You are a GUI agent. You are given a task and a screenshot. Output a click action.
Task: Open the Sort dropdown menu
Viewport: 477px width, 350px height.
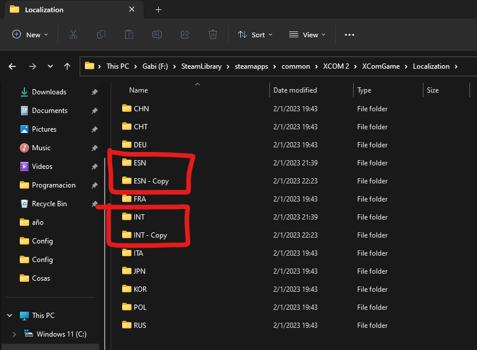pyautogui.click(x=255, y=35)
